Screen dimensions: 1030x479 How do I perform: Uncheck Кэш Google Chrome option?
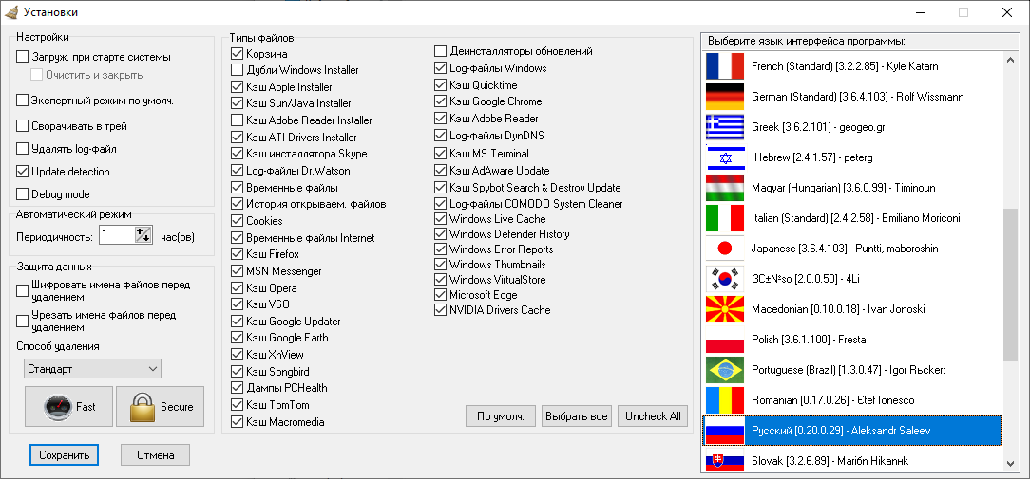coord(440,101)
